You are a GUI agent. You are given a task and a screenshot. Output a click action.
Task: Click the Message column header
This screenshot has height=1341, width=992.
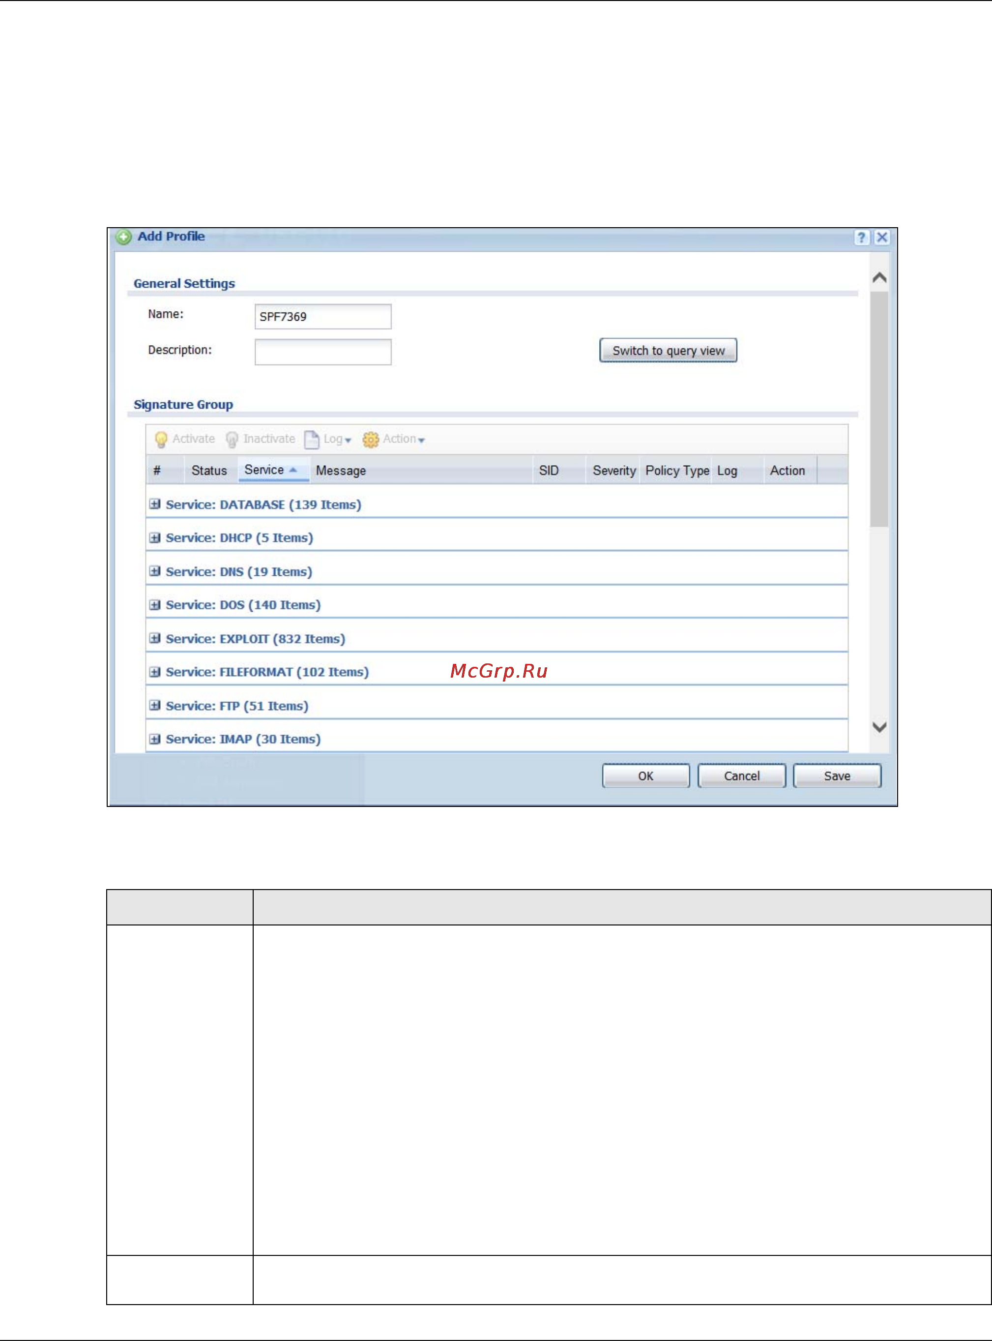pos(421,470)
